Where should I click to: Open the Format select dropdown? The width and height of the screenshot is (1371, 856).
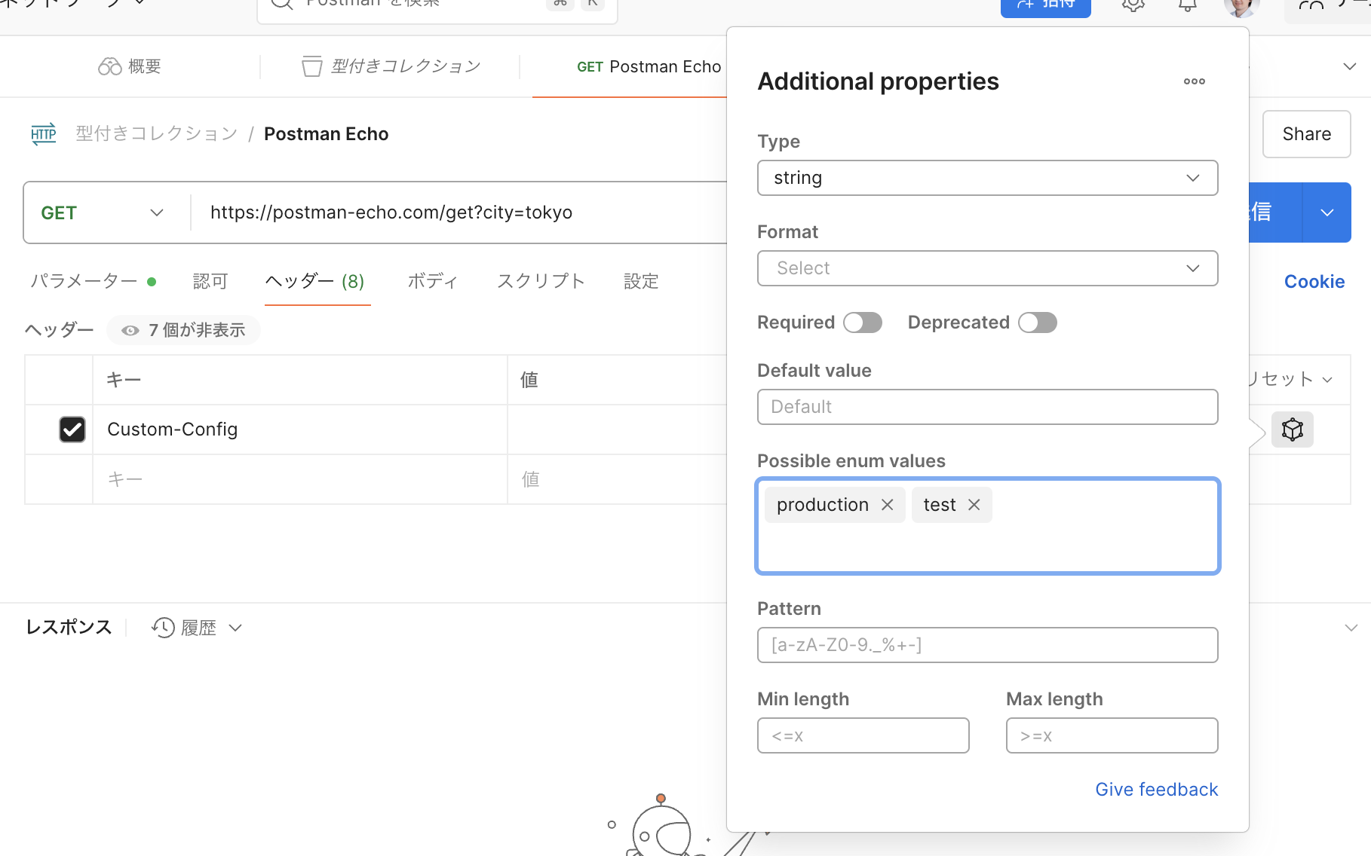point(987,268)
